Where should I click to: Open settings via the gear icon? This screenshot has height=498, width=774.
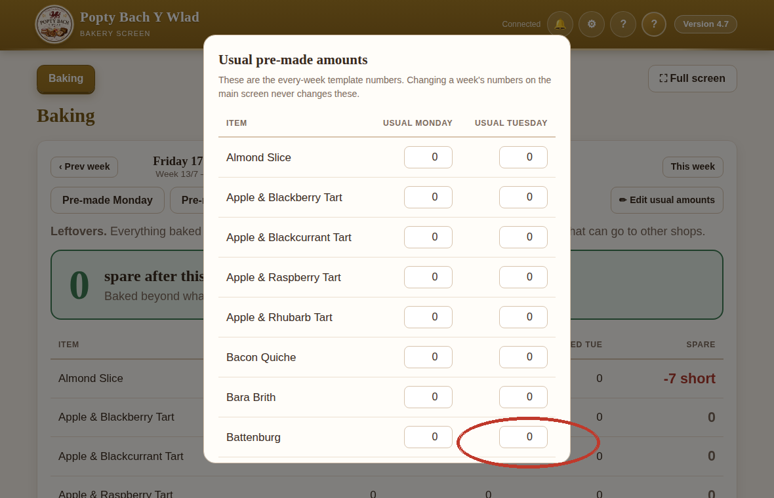click(x=592, y=24)
